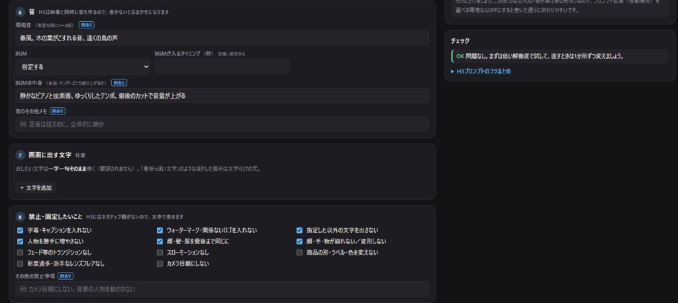Click the 音のその他メモ input field
This screenshot has width=678, height=303.
point(222,124)
